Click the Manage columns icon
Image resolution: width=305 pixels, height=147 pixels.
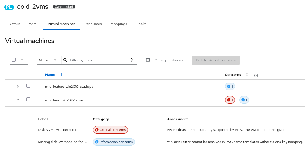click(x=148, y=60)
